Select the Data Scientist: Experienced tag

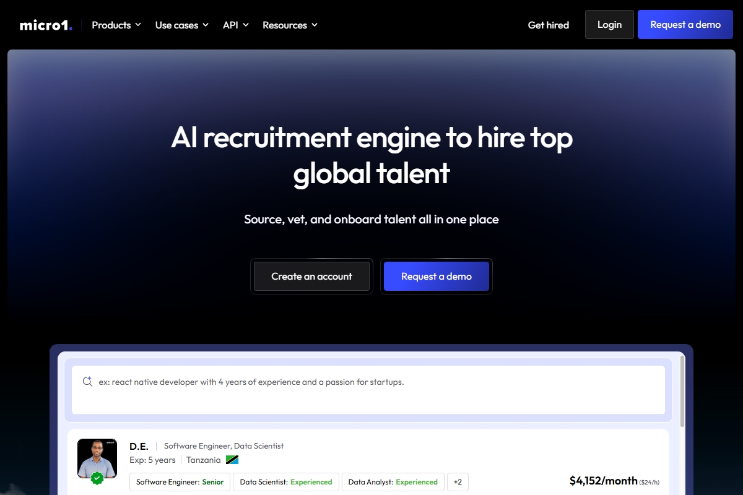click(x=286, y=482)
